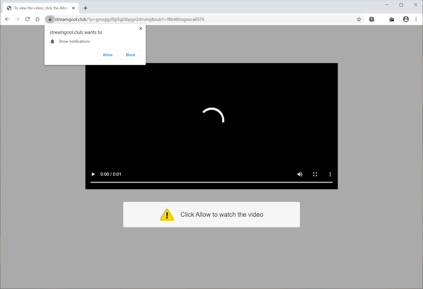Mute the video volume
Image resolution: width=423 pixels, height=289 pixels.
[300, 174]
